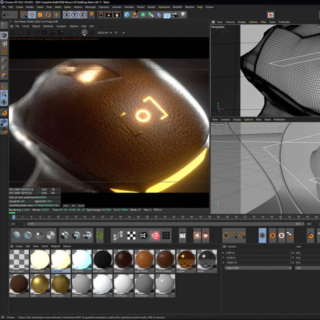Toggle the Z axis lock
The height and width of the screenshot is (320, 320).
point(82,14)
